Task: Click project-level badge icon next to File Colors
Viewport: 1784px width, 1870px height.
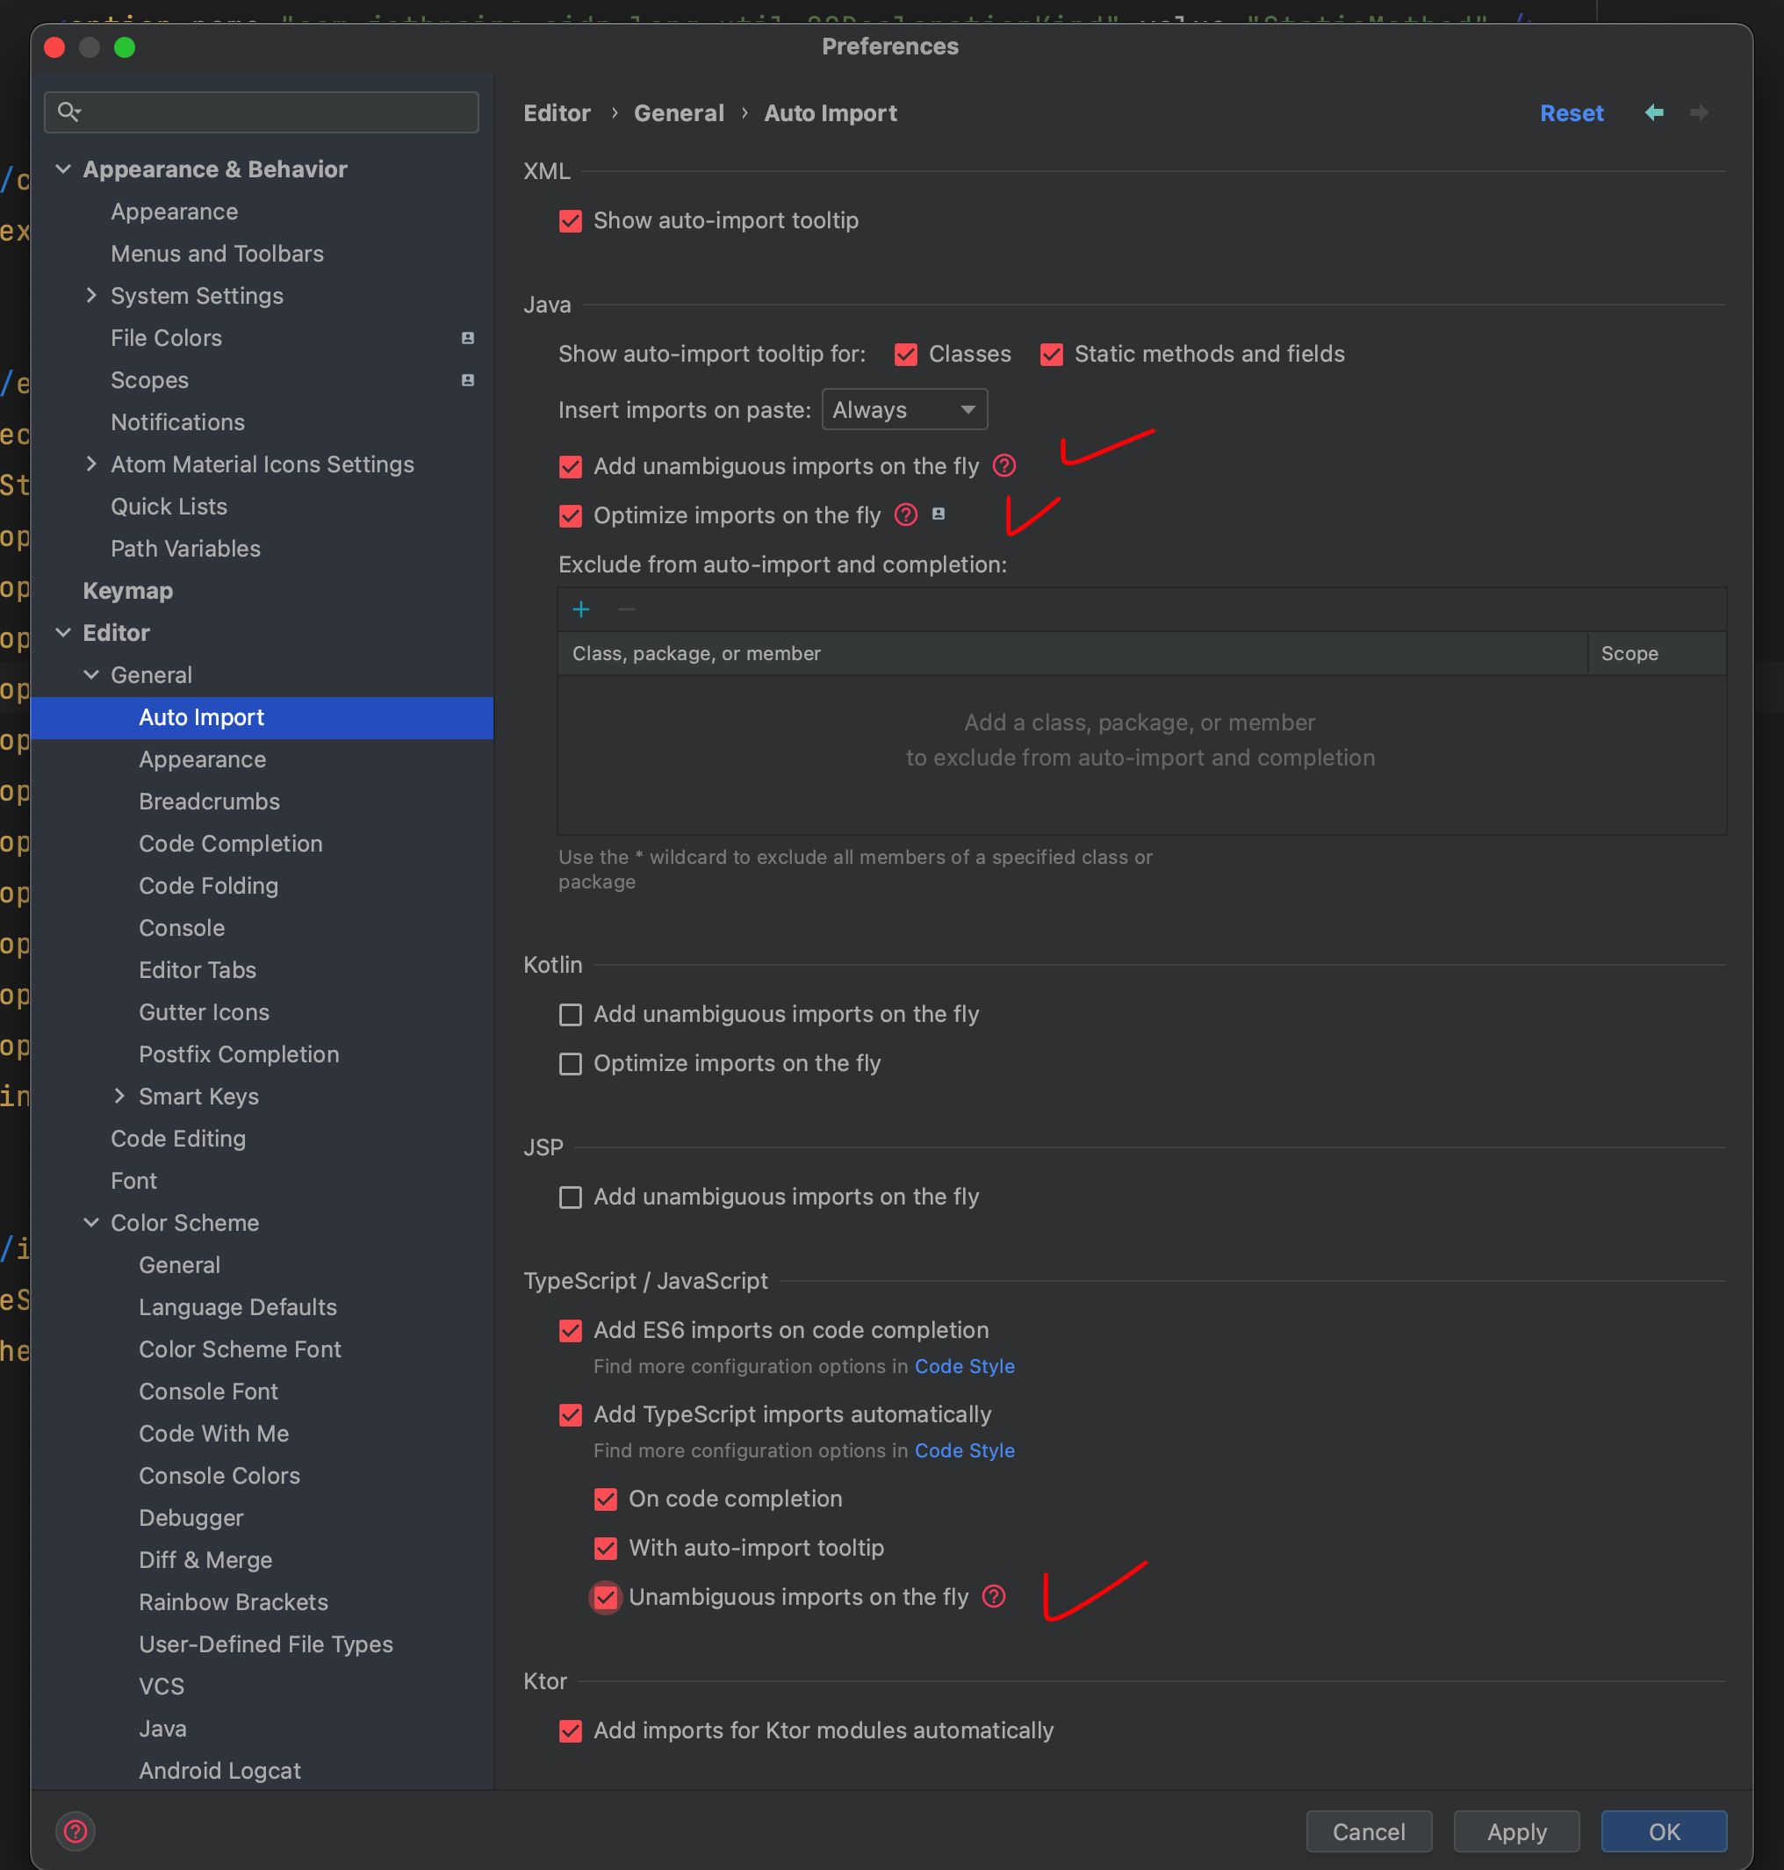Action: [x=468, y=339]
